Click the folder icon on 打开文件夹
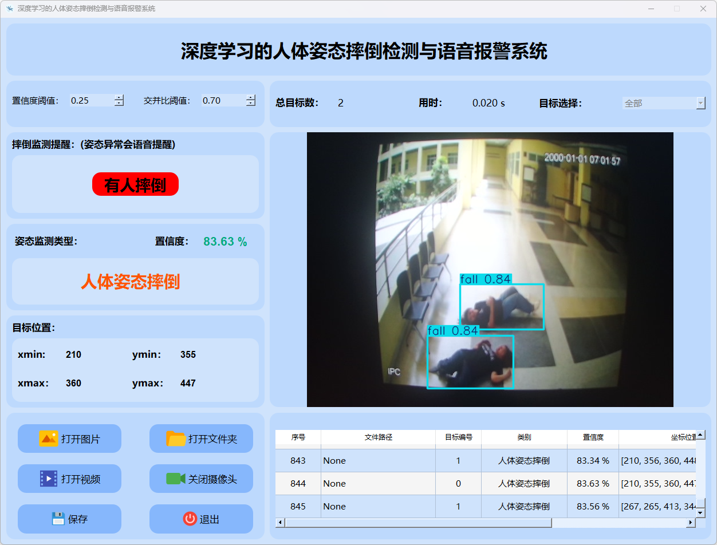 176,439
